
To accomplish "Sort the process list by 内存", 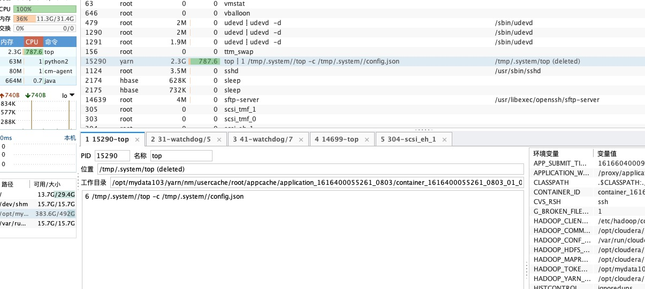I will (x=11, y=42).
